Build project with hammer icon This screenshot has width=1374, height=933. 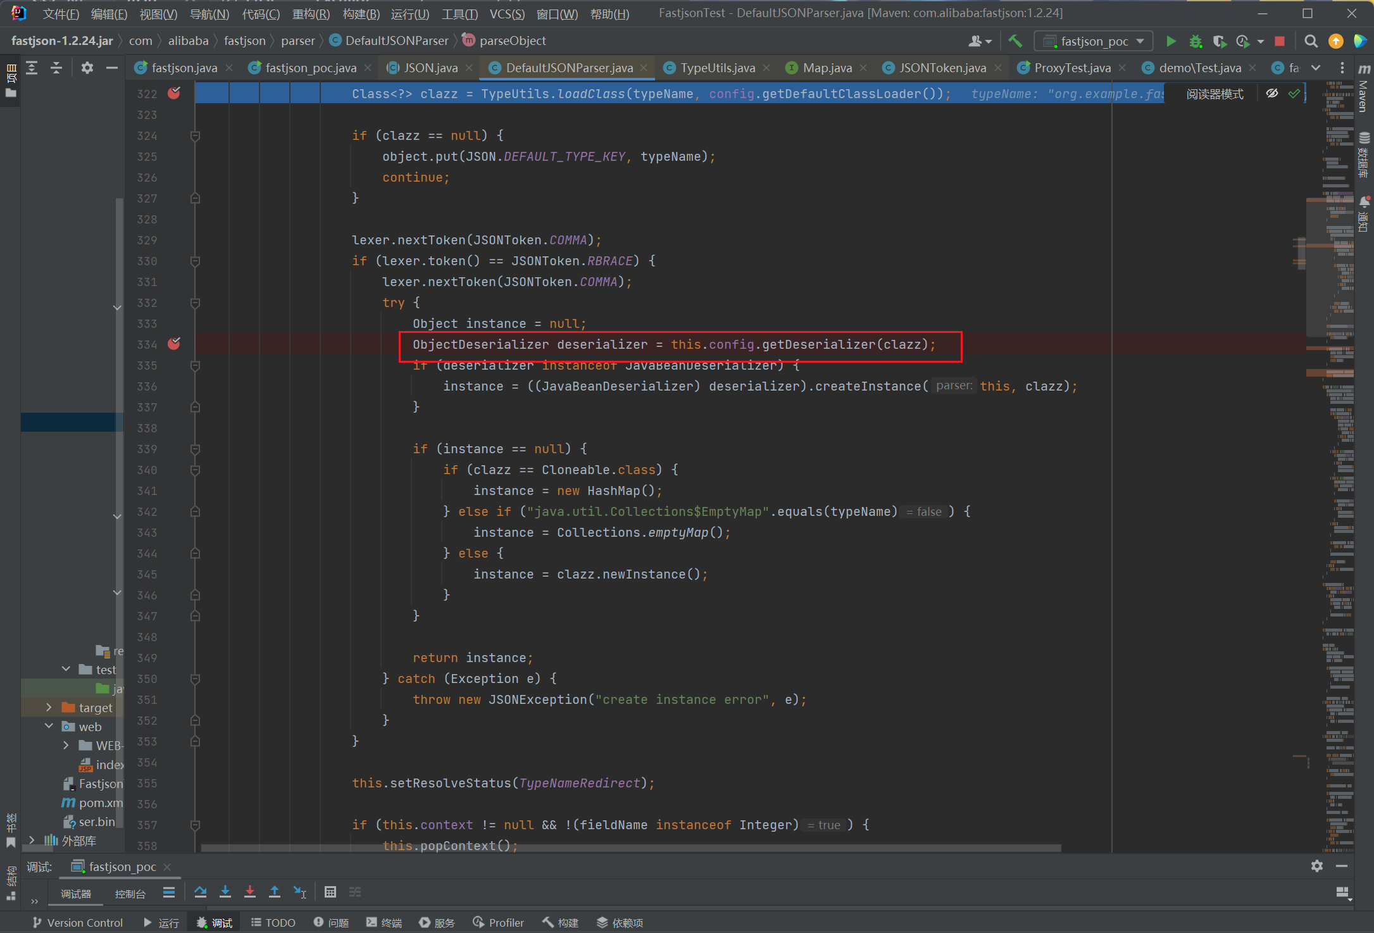coord(1015,41)
